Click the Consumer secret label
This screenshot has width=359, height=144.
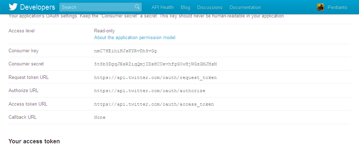pos(26,64)
